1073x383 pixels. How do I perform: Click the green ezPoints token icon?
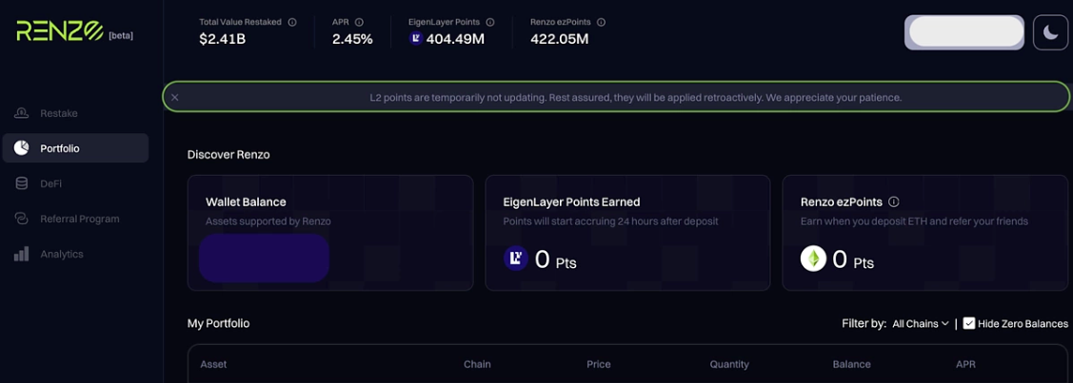tap(813, 259)
